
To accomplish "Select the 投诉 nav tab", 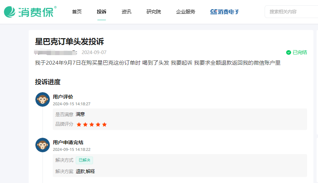I will coord(102,12).
